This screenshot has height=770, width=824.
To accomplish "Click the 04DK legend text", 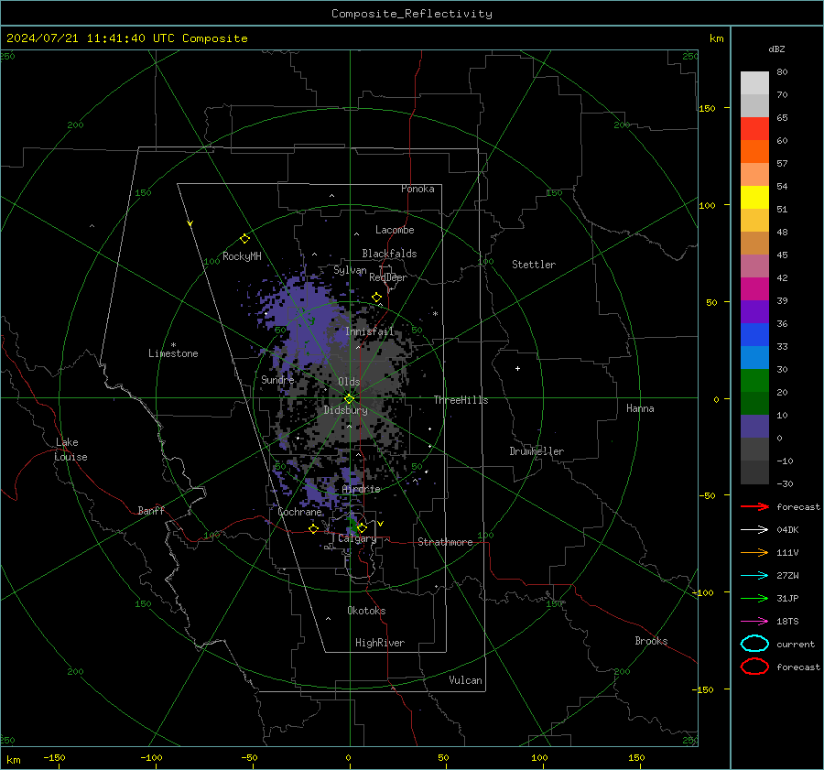I will tap(787, 530).
